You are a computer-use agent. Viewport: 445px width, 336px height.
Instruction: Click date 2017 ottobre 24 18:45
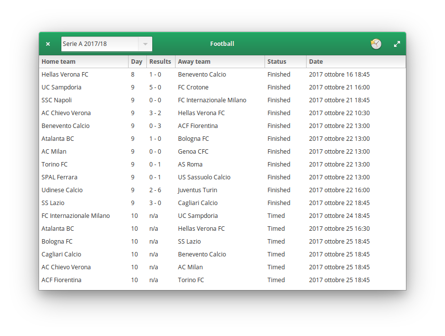pos(339,216)
